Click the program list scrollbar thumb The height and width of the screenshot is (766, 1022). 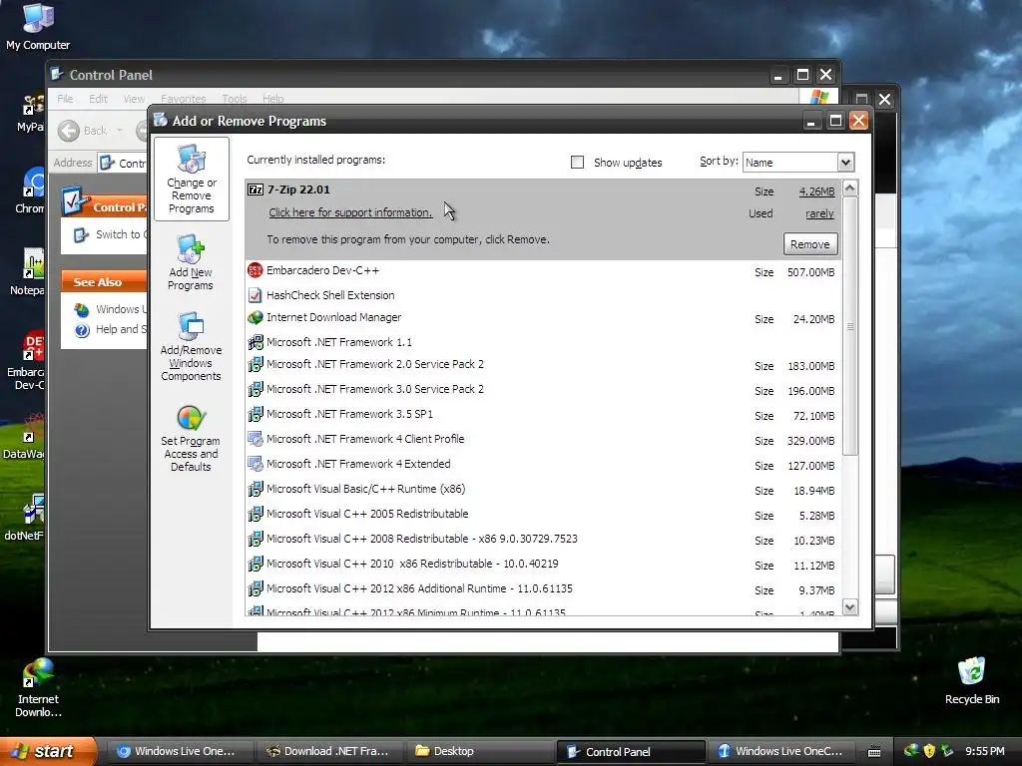coord(850,326)
